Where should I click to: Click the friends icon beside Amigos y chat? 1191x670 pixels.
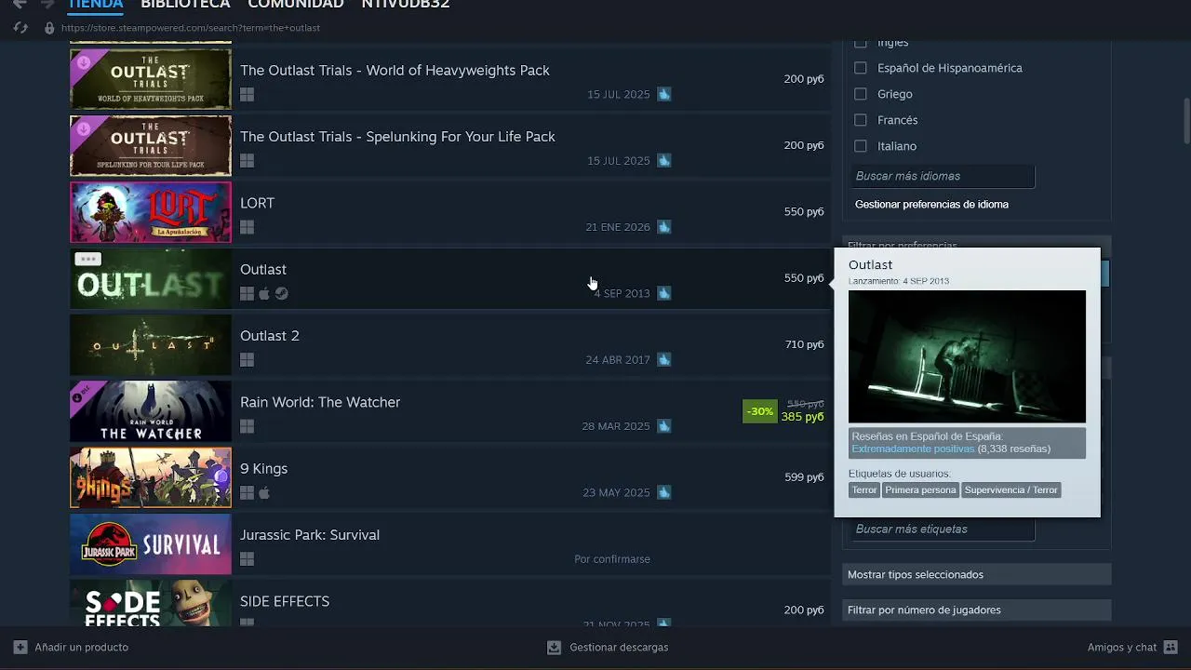pos(1171,647)
